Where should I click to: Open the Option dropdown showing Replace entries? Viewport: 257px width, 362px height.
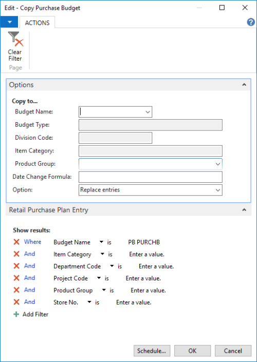tap(218, 190)
